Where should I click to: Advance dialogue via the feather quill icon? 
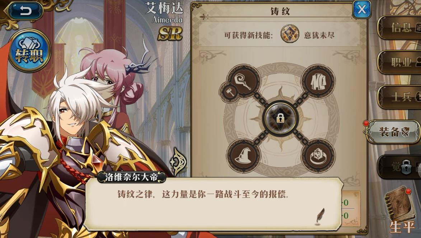(x=320, y=216)
